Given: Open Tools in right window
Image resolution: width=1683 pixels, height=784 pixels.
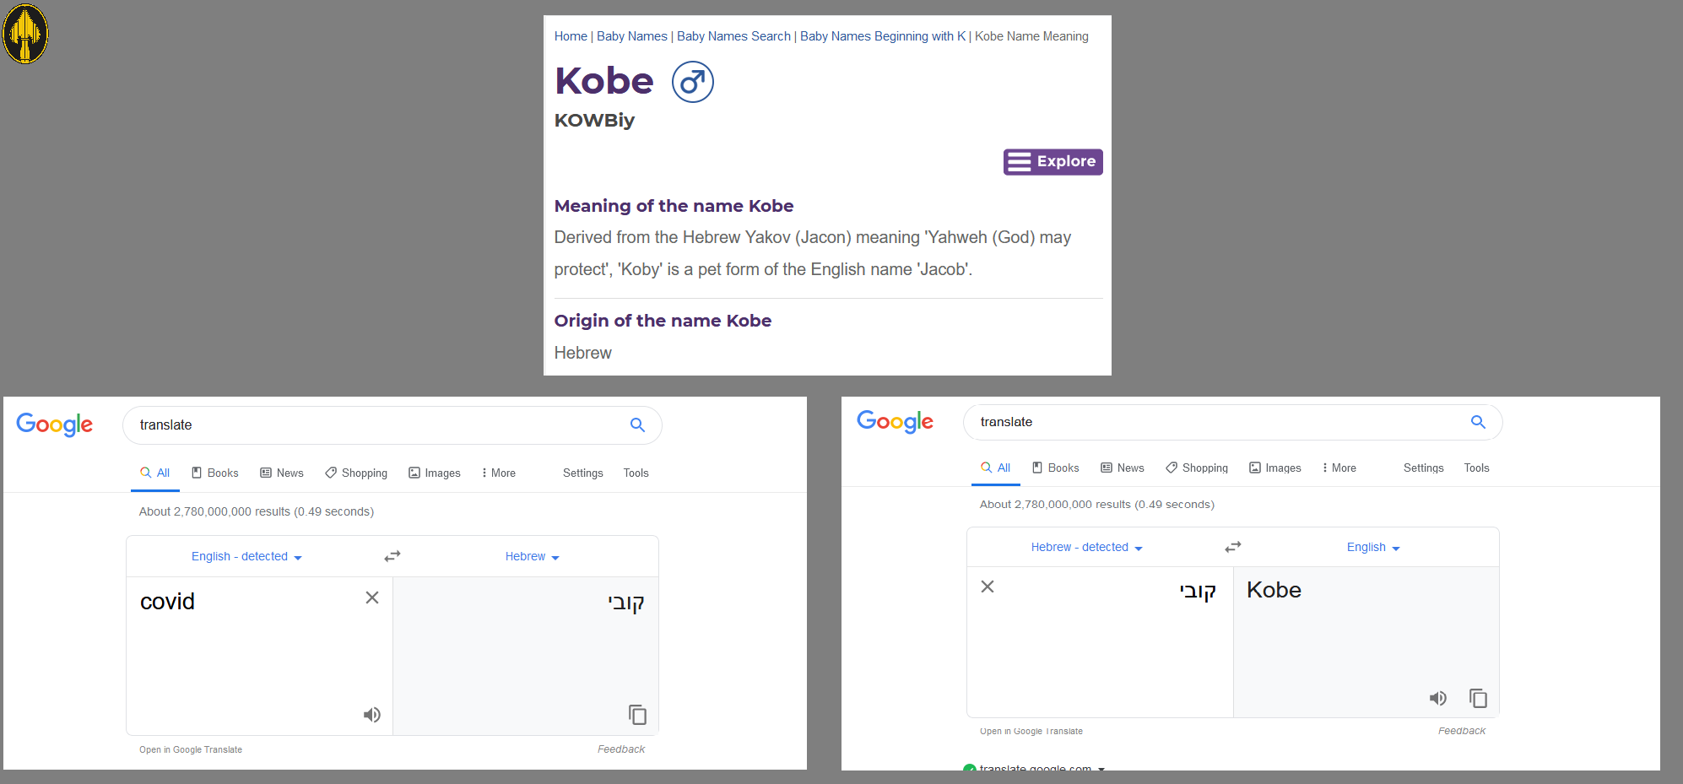Looking at the screenshot, I should pyautogui.click(x=1477, y=468).
